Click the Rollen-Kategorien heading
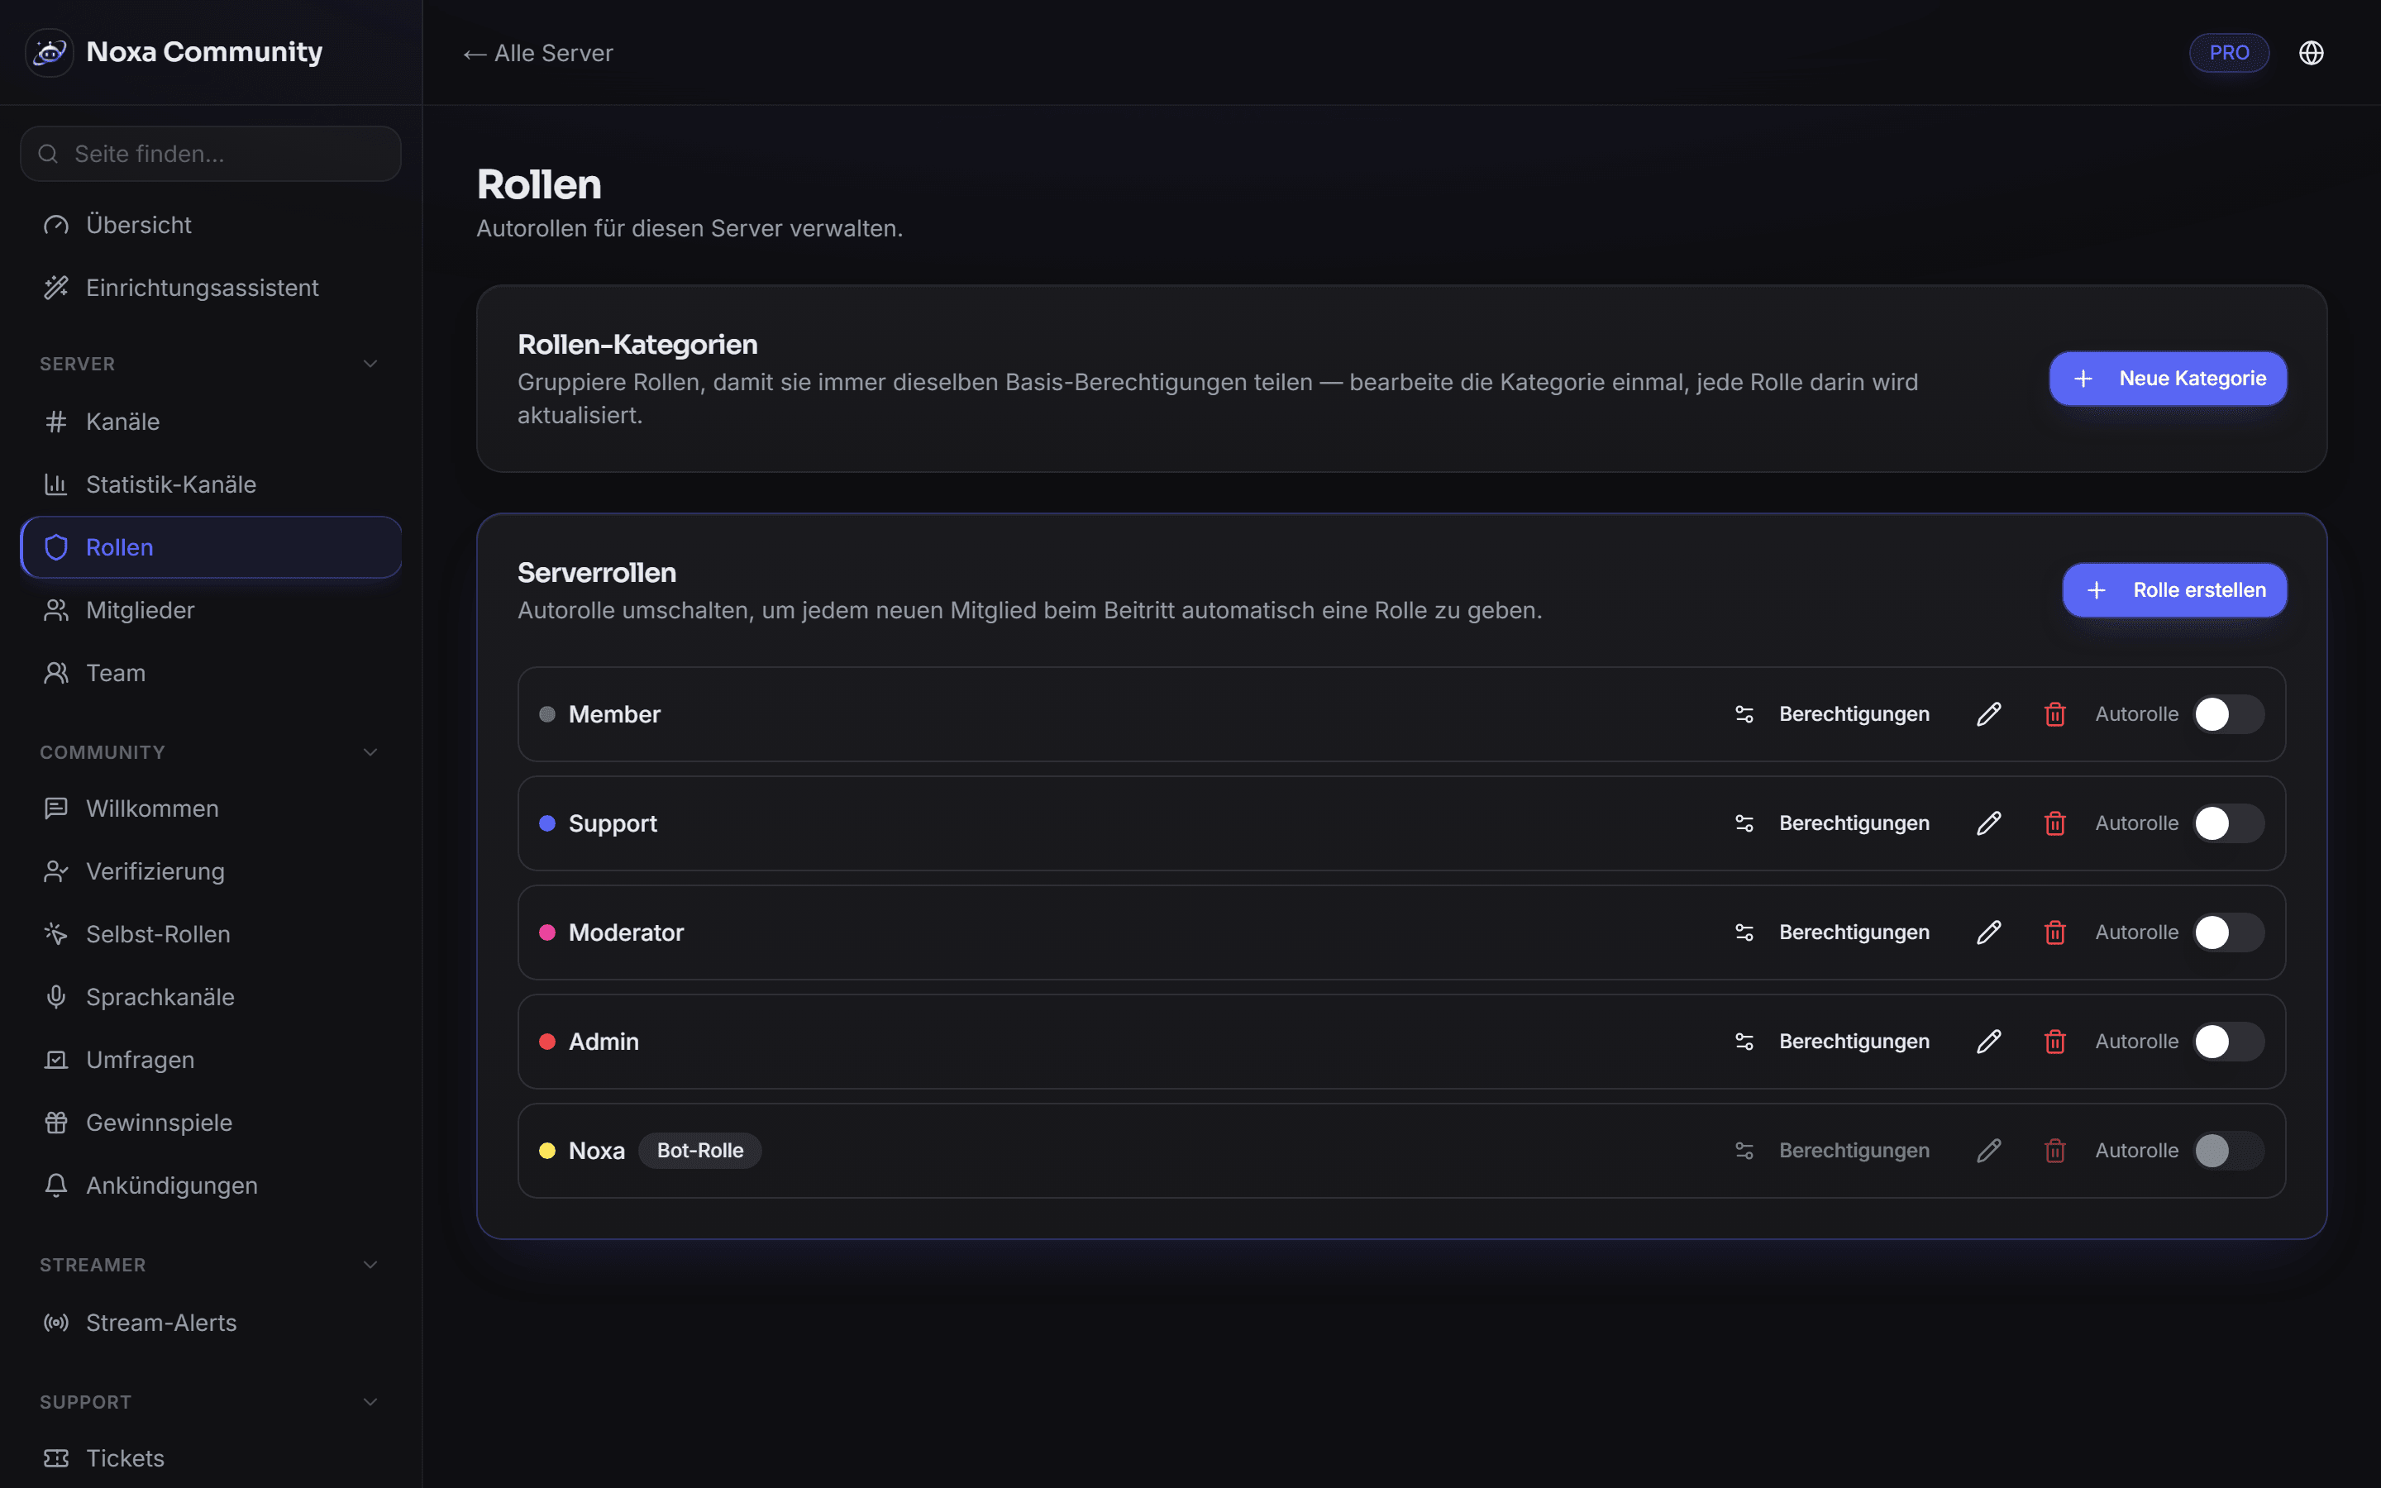The width and height of the screenshot is (2381, 1488). coord(637,345)
